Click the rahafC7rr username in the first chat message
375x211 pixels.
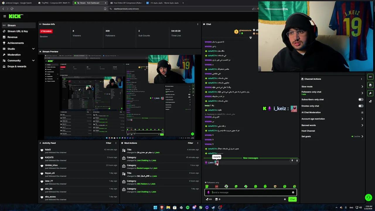tap(213, 51)
